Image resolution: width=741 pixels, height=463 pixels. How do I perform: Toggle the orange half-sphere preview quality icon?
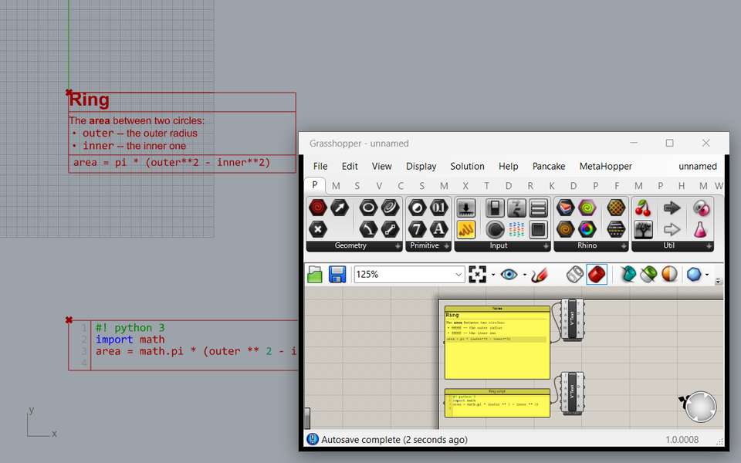coord(670,275)
